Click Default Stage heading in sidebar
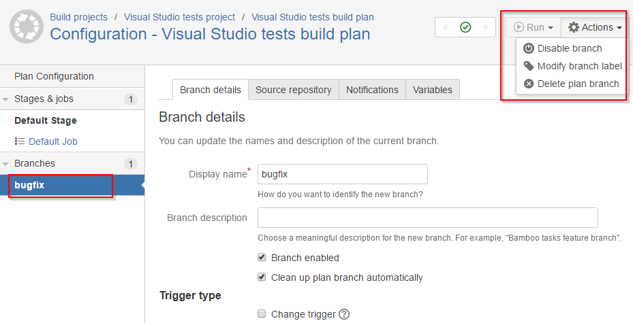 tap(46, 120)
